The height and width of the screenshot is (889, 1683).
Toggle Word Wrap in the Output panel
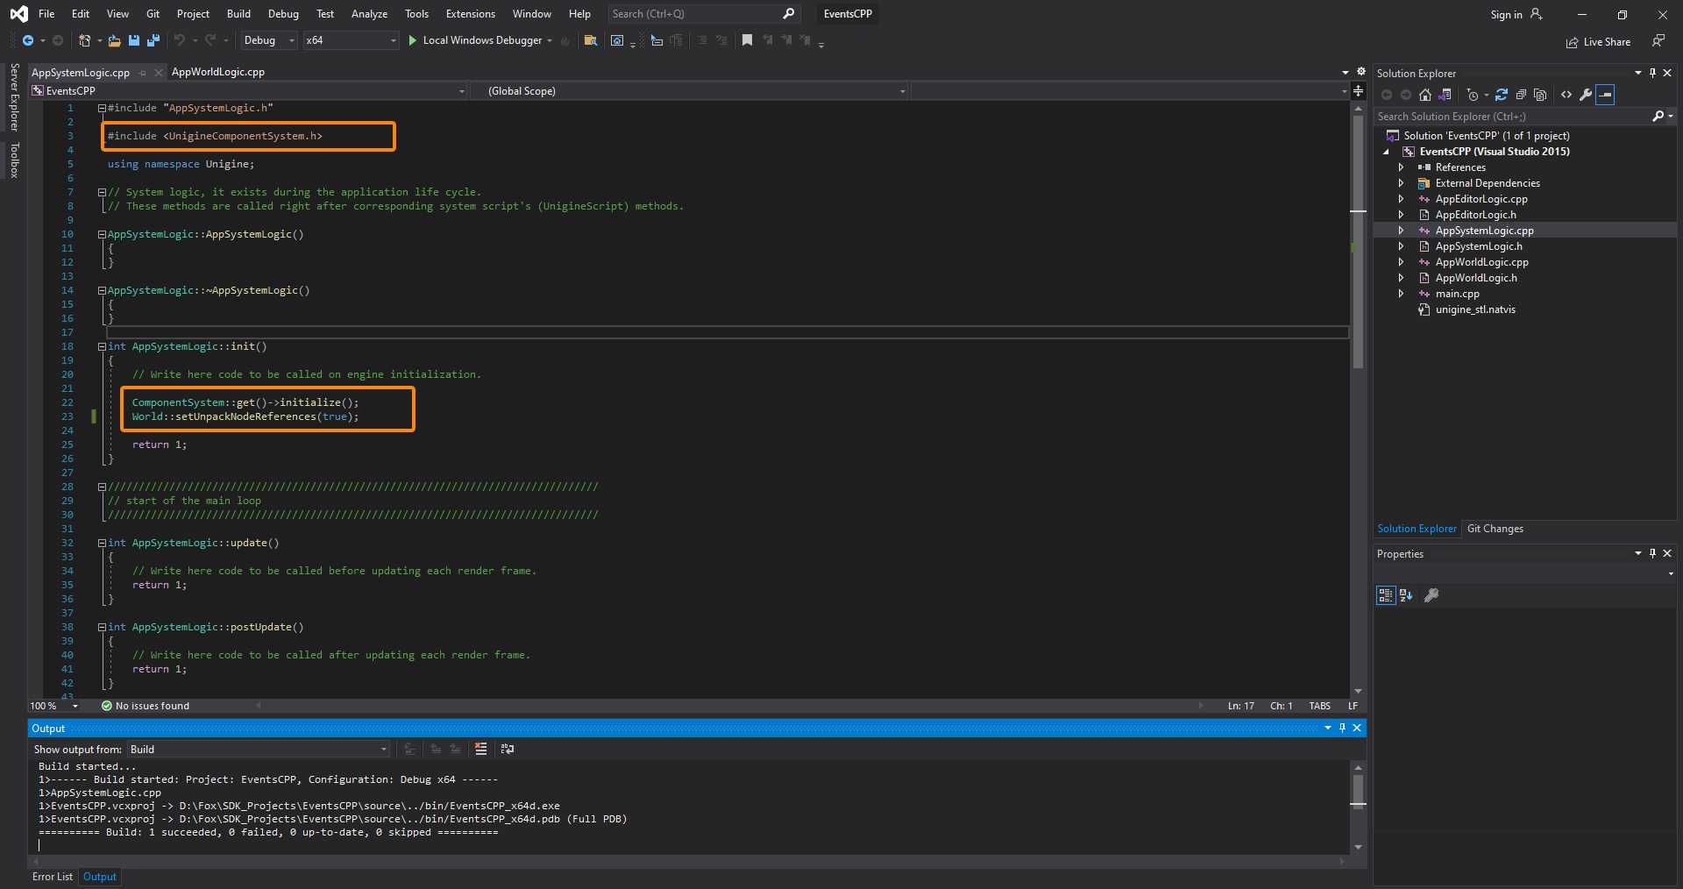(508, 750)
